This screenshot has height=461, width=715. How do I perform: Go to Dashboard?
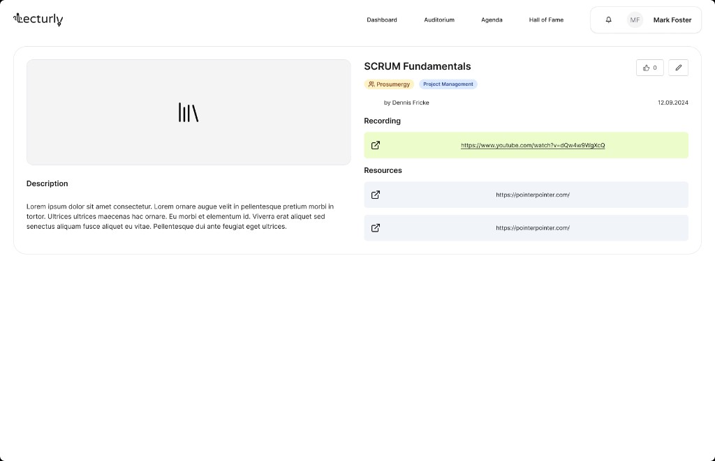click(382, 20)
